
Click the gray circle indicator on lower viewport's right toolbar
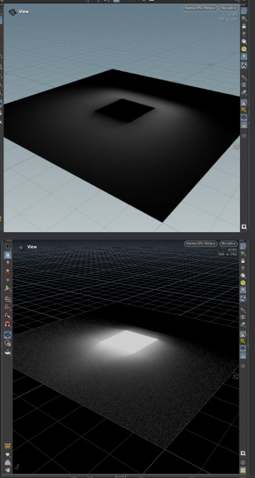click(x=243, y=366)
